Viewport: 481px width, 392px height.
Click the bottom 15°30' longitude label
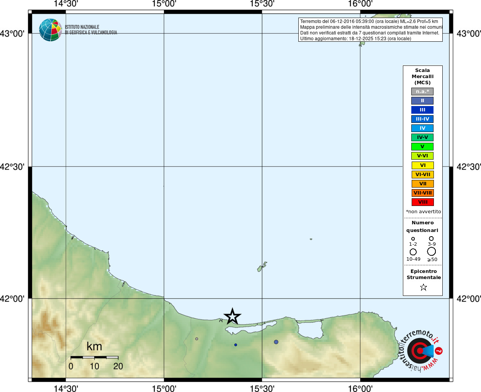[262, 388]
